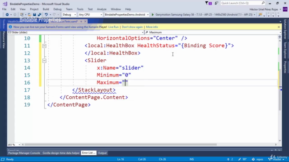Click the New Project toolbar icon
Viewport: 289px width, 162px height.
[x=22, y=15]
